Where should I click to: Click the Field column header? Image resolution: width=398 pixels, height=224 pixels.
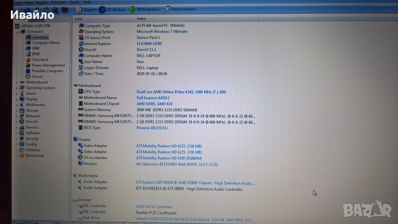click(79, 19)
